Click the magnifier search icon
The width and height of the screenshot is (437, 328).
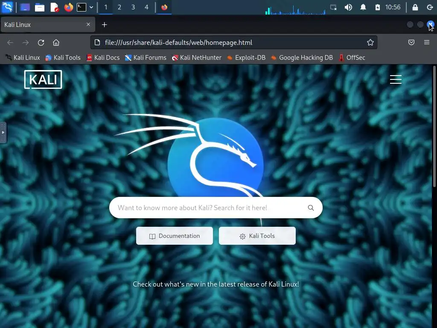pyautogui.click(x=311, y=208)
